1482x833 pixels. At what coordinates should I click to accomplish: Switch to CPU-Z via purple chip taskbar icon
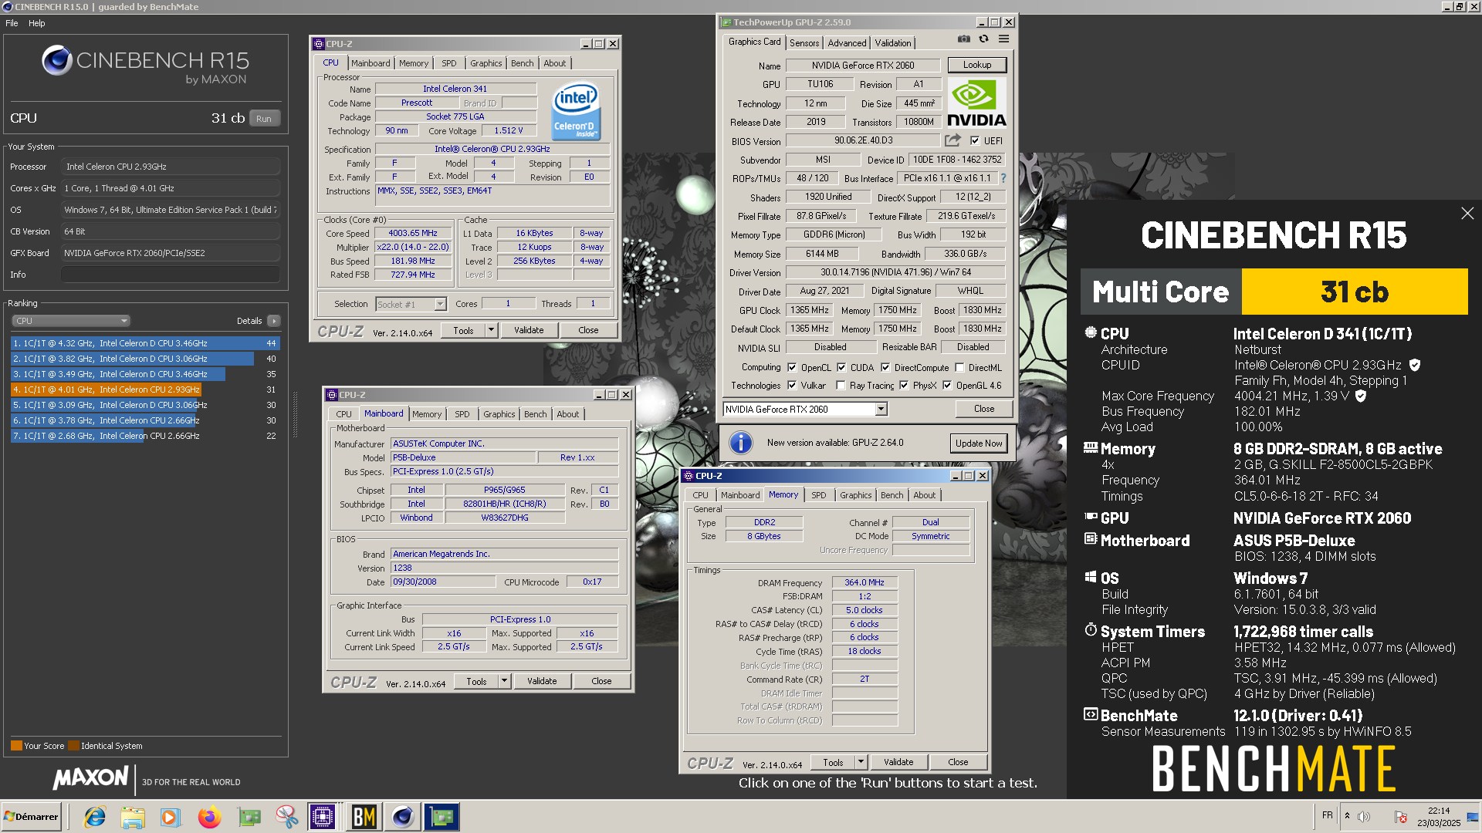point(323,817)
